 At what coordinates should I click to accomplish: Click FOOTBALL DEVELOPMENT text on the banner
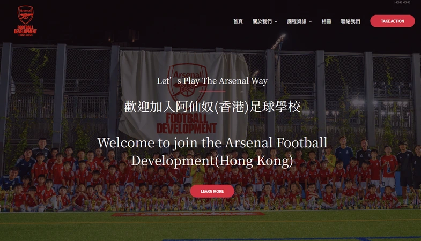click(187, 124)
